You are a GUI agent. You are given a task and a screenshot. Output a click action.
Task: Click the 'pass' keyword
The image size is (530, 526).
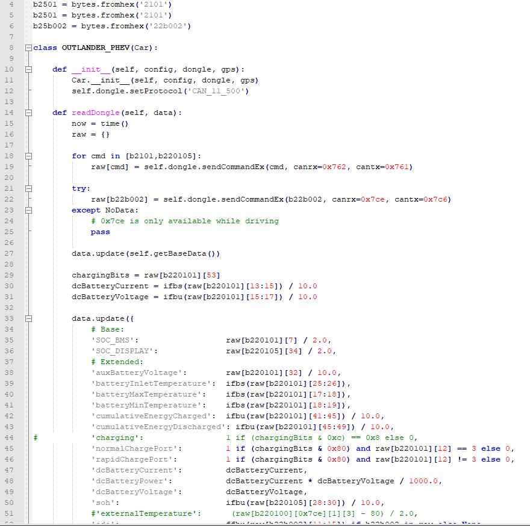(101, 232)
